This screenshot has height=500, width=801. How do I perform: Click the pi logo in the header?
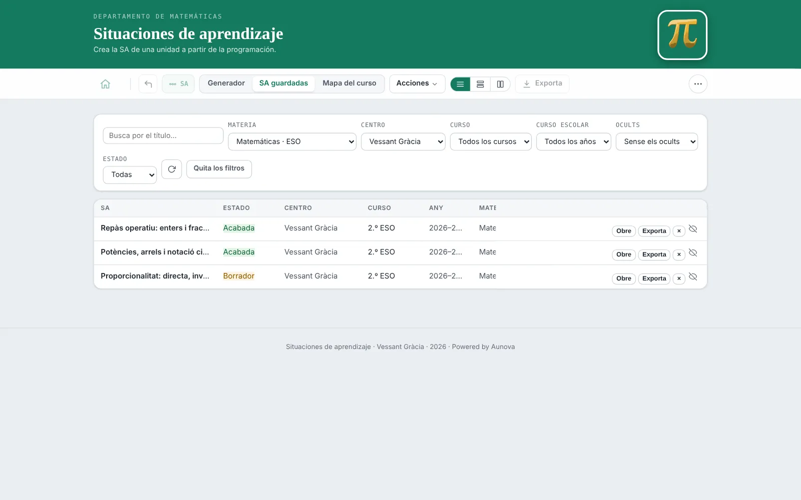click(x=682, y=35)
